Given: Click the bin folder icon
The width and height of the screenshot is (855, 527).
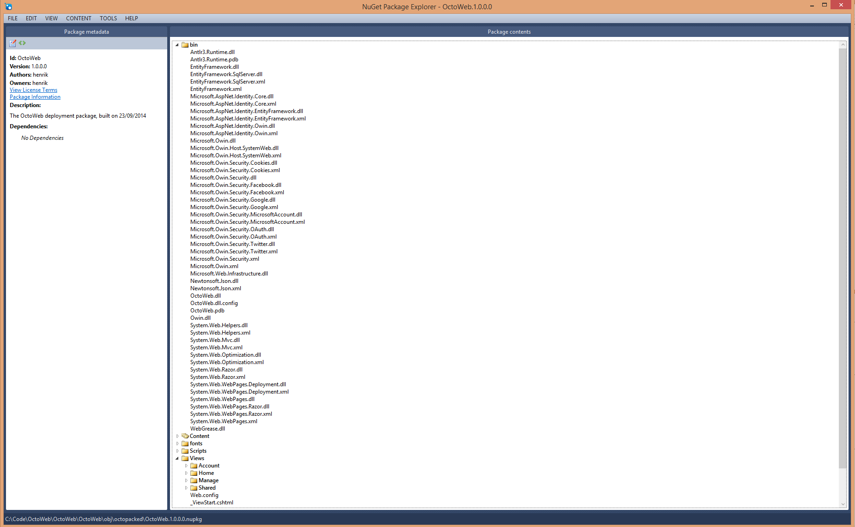Looking at the screenshot, I should point(184,45).
